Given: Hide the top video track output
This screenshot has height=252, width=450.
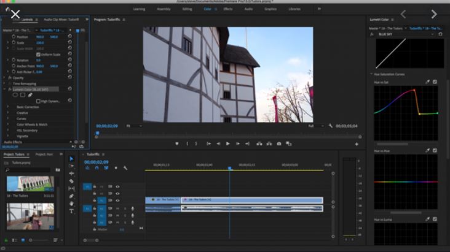Looking at the screenshot, I should point(117,187).
